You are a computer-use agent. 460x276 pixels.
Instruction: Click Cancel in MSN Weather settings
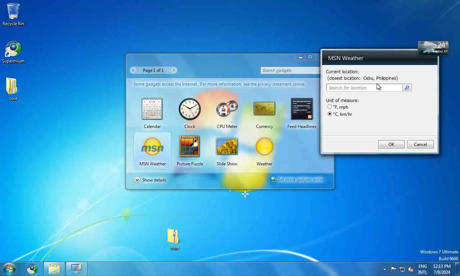pyautogui.click(x=420, y=144)
